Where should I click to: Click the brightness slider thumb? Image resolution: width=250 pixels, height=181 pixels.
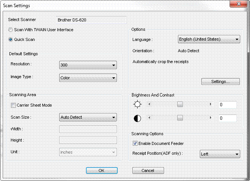180,104
